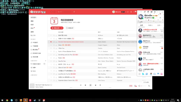Open the My iPhone chat in QQ
This screenshot has width=181, height=102.
coord(150,42)
